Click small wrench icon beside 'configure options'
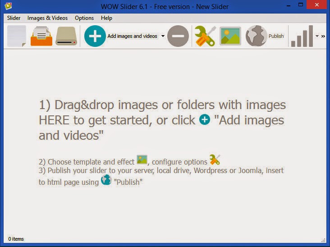This screenshot has height=247, width=330. 215,160
